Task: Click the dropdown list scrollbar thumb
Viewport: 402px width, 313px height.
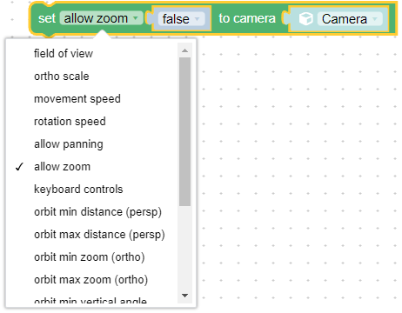Action: [184, 131]
